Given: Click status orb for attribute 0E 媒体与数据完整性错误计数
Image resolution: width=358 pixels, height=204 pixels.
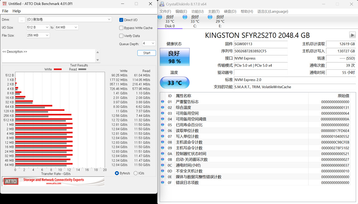Looking at the screenshot, I should (163, 177).
